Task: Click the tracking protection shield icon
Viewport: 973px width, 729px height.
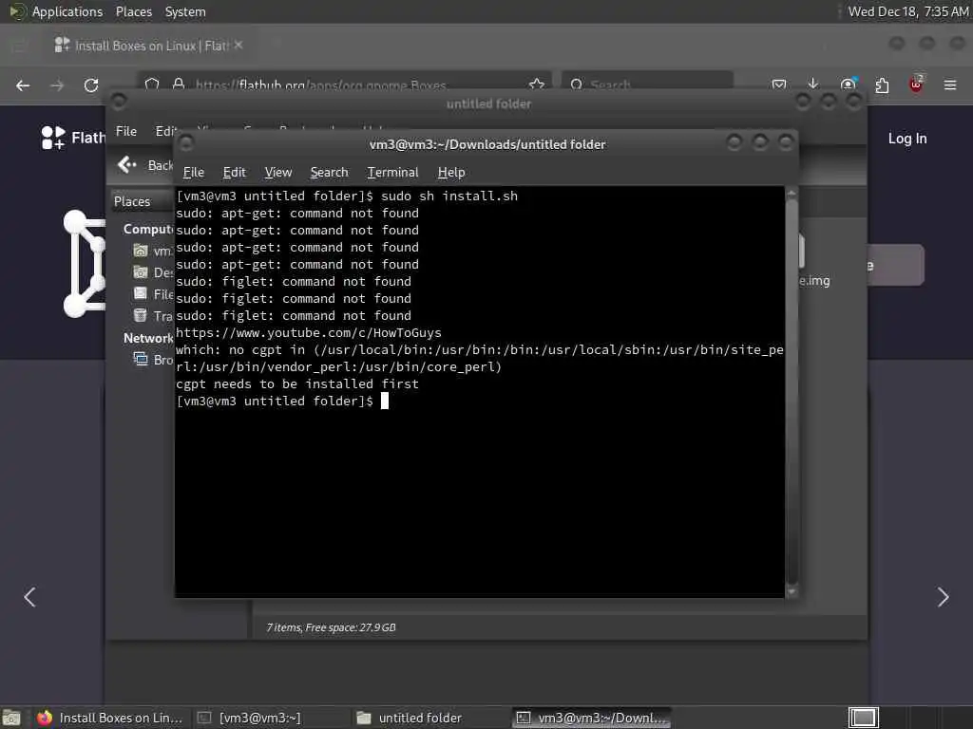Action: click(x=152, y=84)
